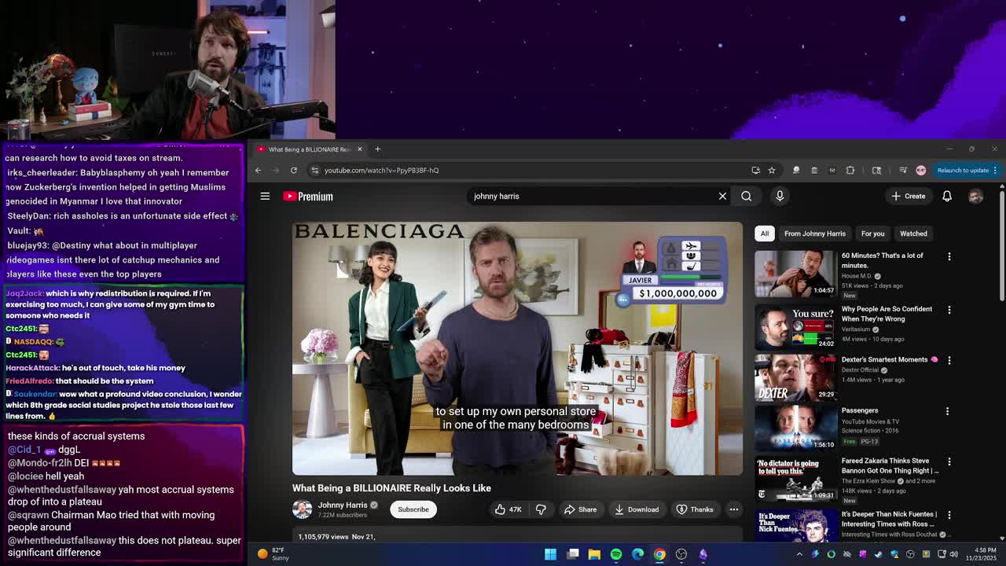Open Spotify from the taskbar
The width and height of the screenshot is (1006, 566).
coord(616,554)
